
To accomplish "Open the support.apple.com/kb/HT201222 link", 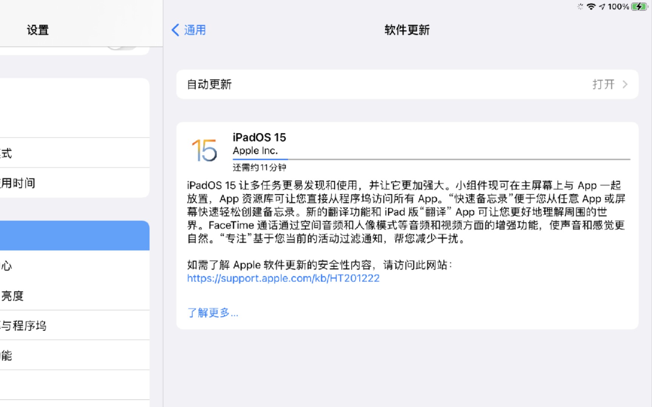I will (x=283, y=278).
